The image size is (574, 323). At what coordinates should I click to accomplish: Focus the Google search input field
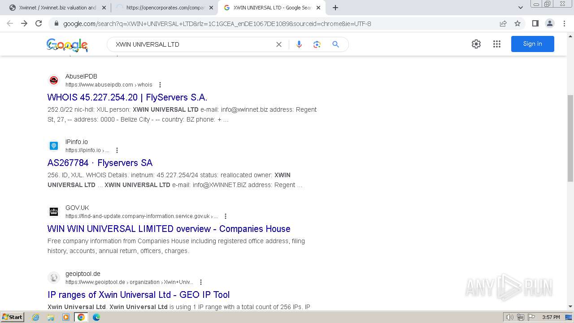point(193,44)
